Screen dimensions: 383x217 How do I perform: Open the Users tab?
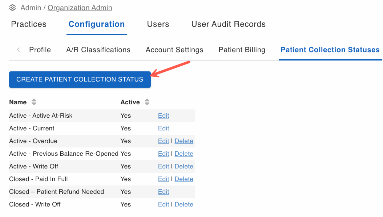click(158, 24)
